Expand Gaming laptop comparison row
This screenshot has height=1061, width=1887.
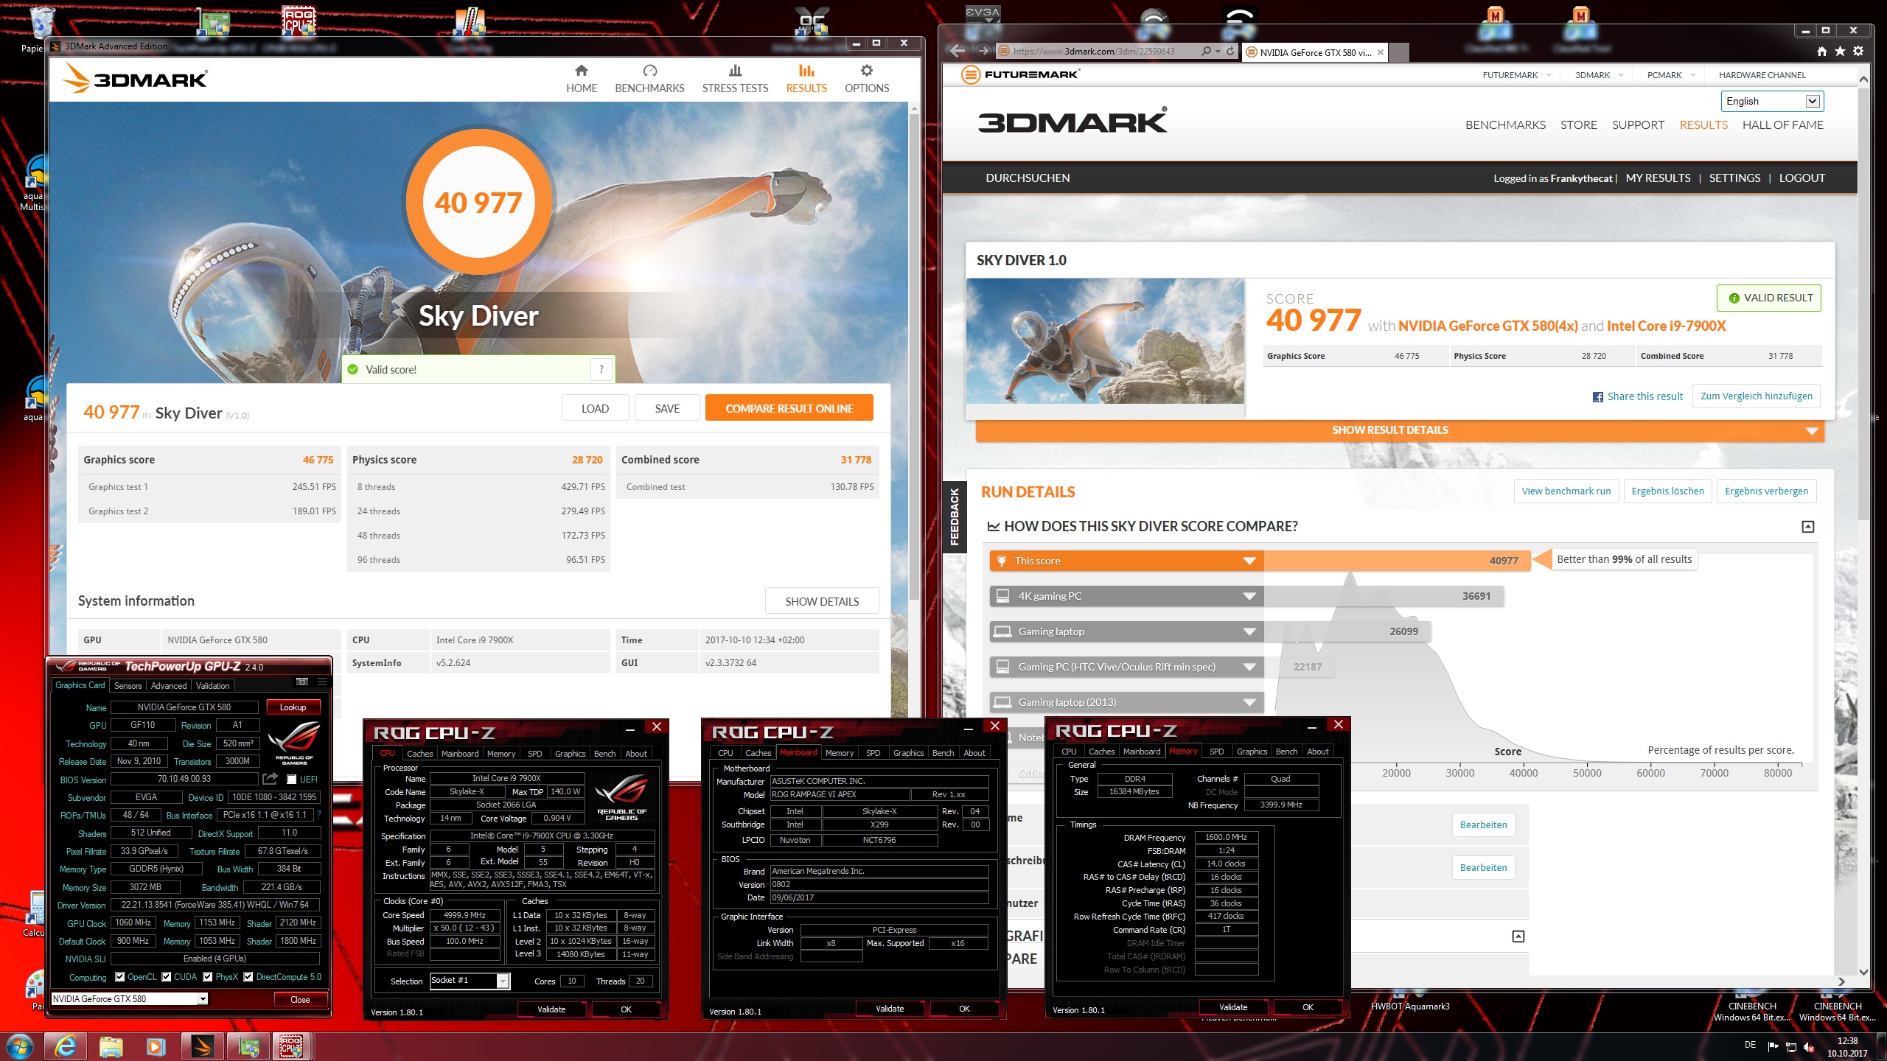pos(1249,631)
